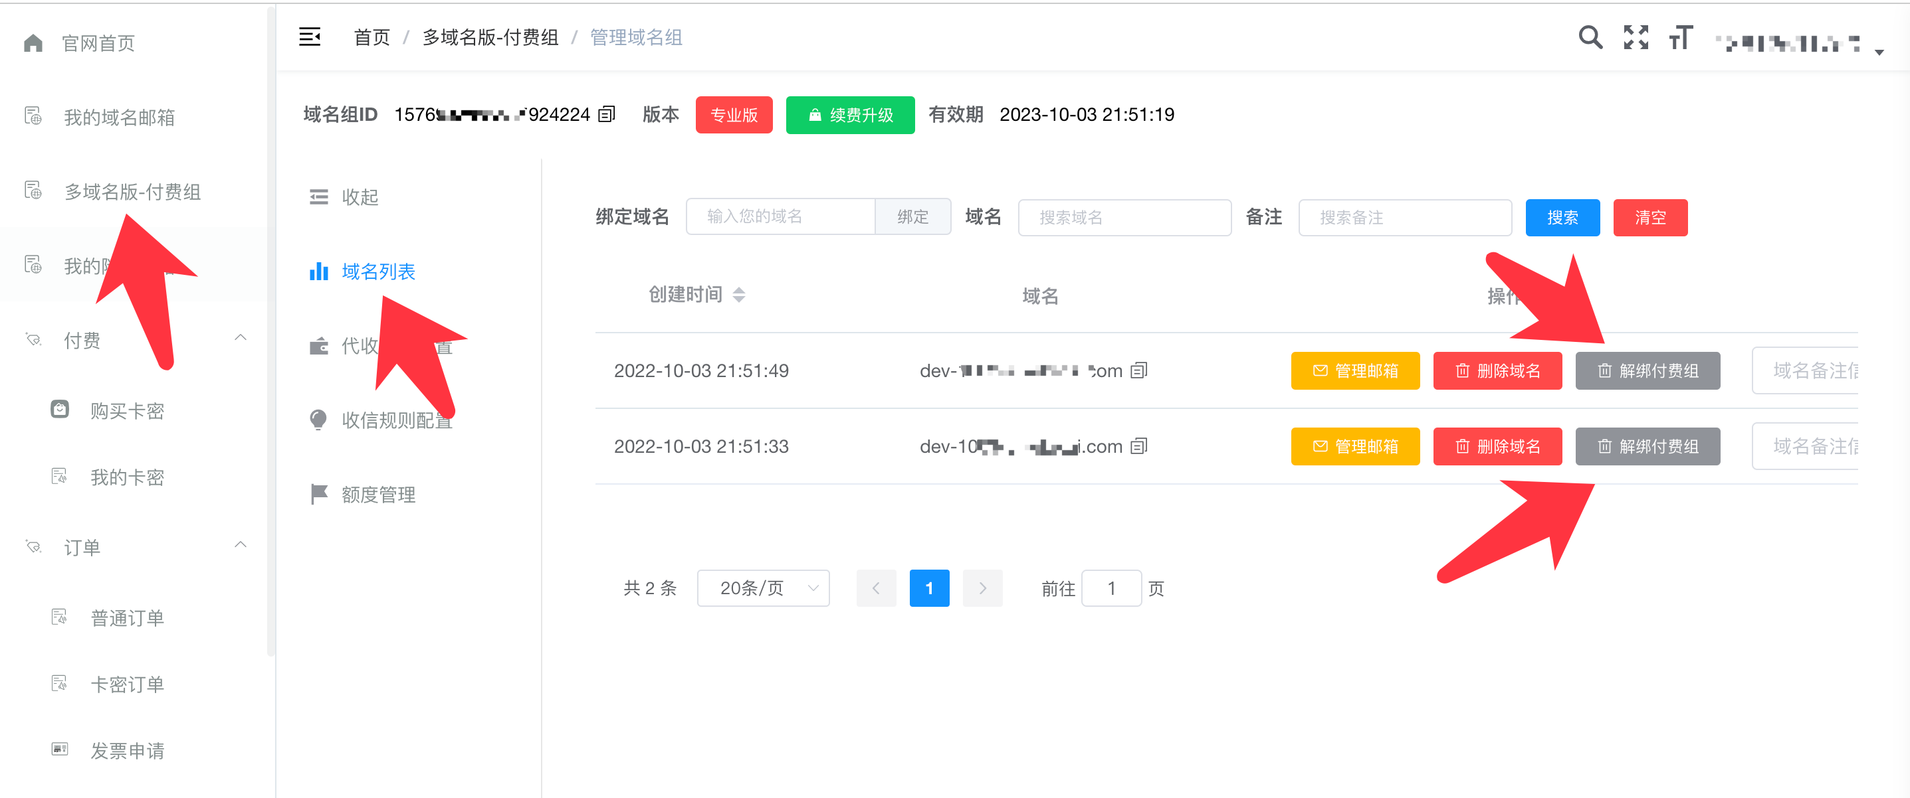Copy the domain group ID

tap(607, 114)
